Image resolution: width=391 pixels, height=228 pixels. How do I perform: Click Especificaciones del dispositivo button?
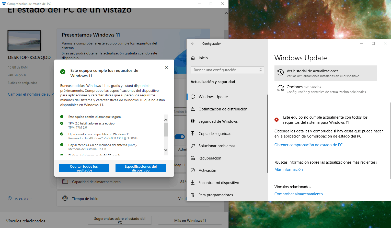click(x=141, y=168)
